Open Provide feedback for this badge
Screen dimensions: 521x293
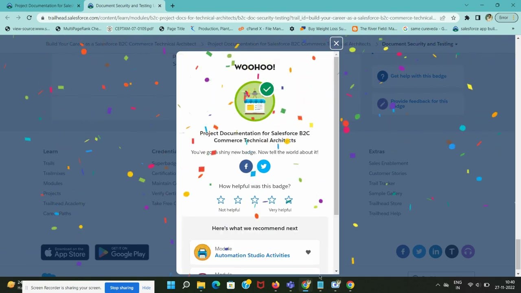pos(419,103)
